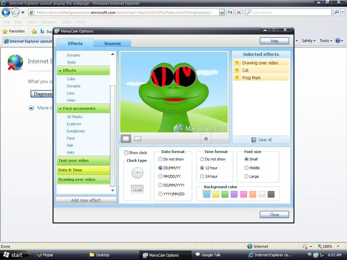Open Mypal from the taskbar
This screenshot has width=347, height=260.
point(59,255)
